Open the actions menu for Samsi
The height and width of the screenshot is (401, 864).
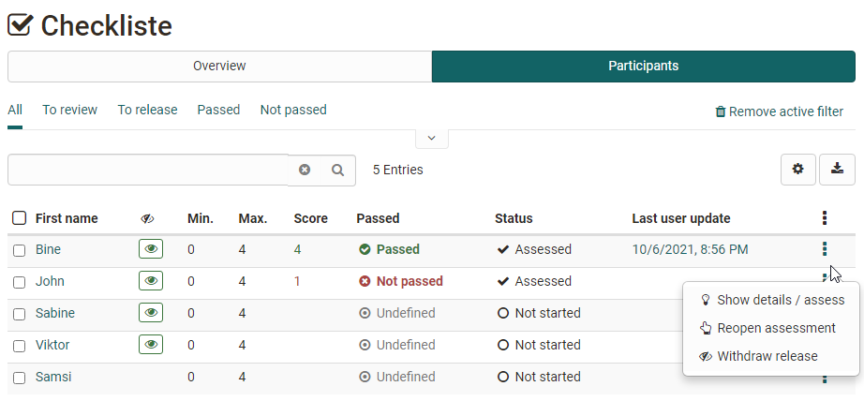coord(825,379)
